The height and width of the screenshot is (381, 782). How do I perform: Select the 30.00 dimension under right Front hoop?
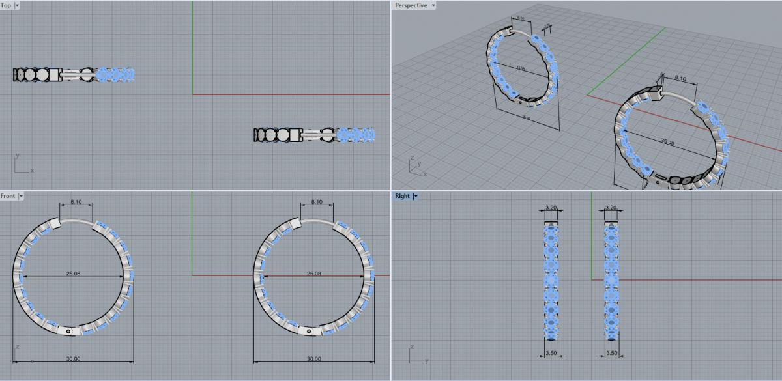point(314,359)
